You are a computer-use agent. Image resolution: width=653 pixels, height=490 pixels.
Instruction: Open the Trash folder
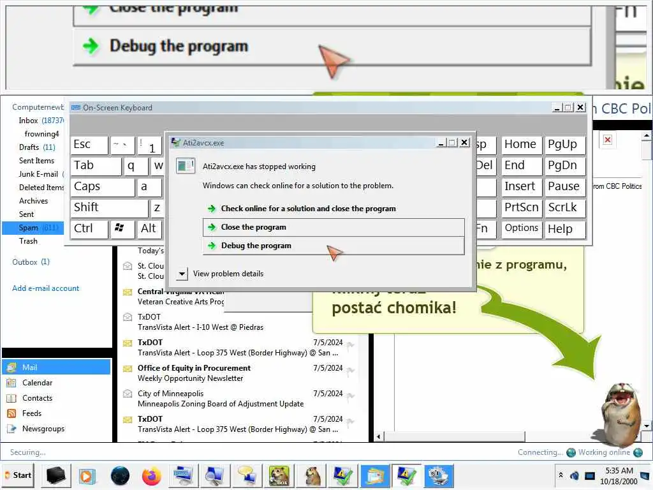28,241
